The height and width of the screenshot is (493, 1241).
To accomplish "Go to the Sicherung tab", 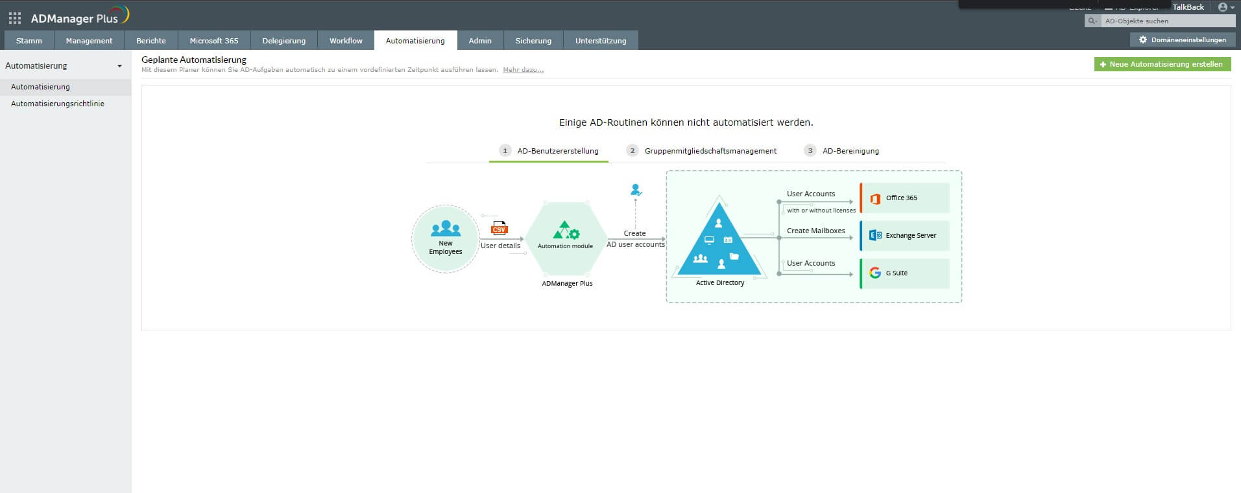I will [x=533, y=40].
